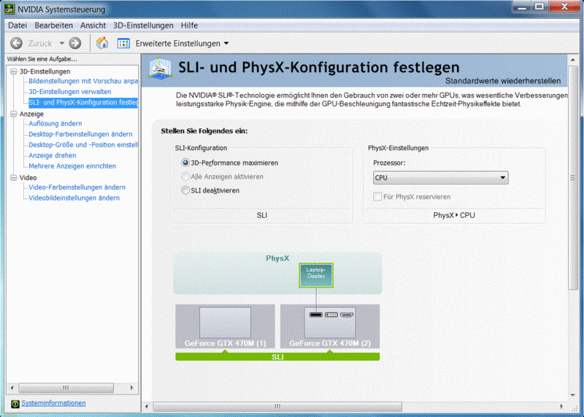Screen dimensions: 584x417
Task: Click main panel scroll-up arrow
Action: click(x=573, y=60)
